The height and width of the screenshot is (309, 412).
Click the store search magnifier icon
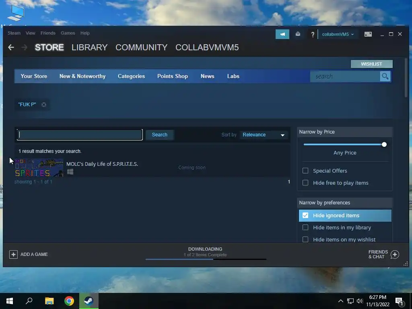[x=385, y=76]
